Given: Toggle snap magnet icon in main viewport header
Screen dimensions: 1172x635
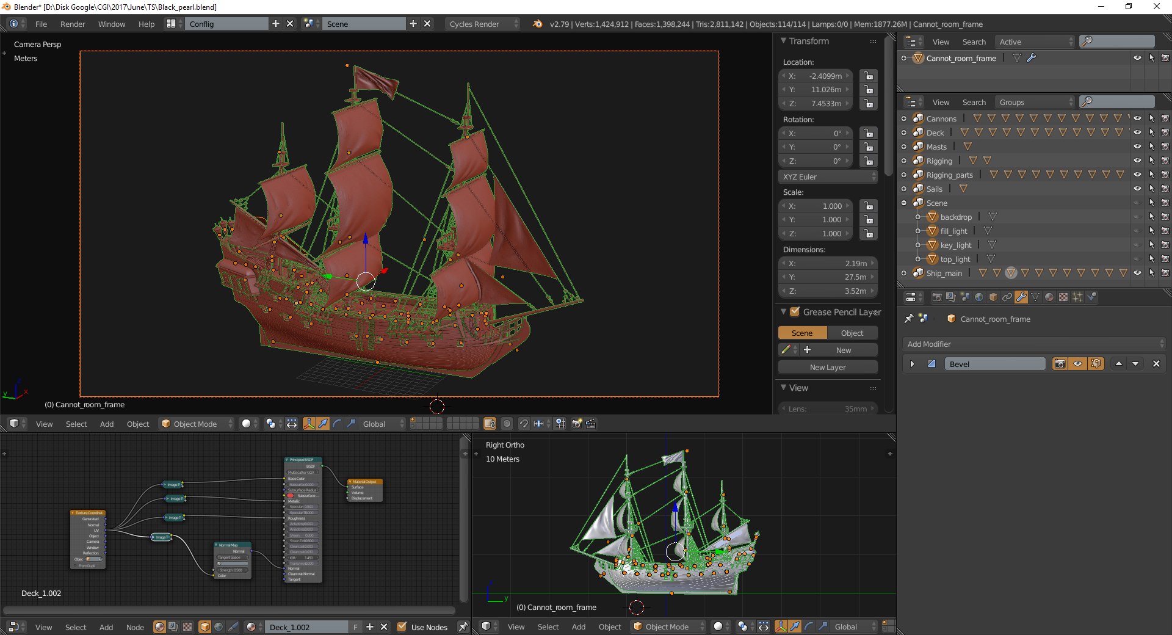Looking at the screenshot, I should click(x=524, y=424).
